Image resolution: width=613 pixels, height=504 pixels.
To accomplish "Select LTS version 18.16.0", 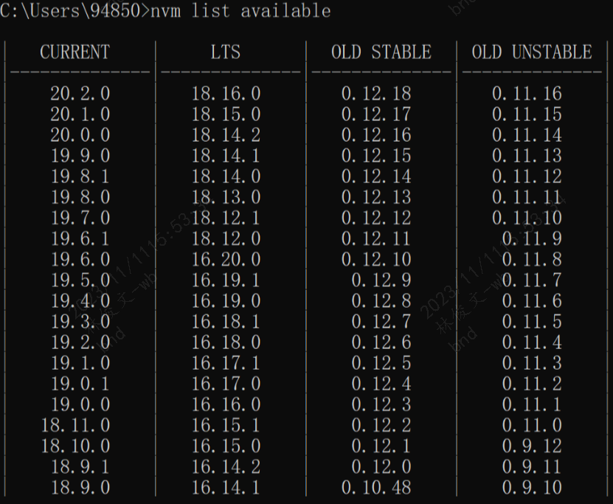I will pos(226,94).
